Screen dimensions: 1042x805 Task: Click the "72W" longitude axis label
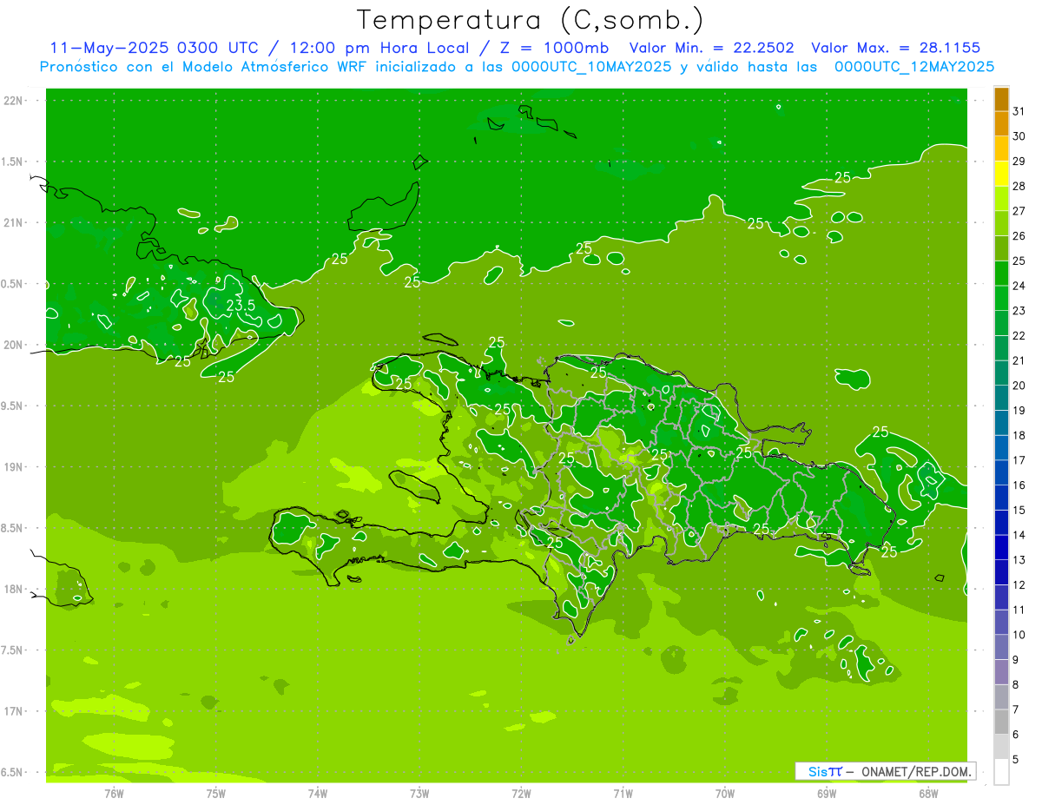coord(522,793)
